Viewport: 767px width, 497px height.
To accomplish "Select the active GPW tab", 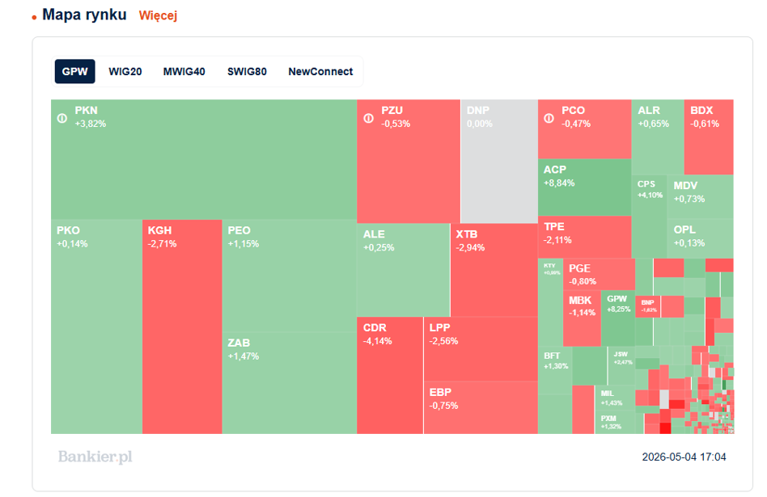I will coord(75,71).
